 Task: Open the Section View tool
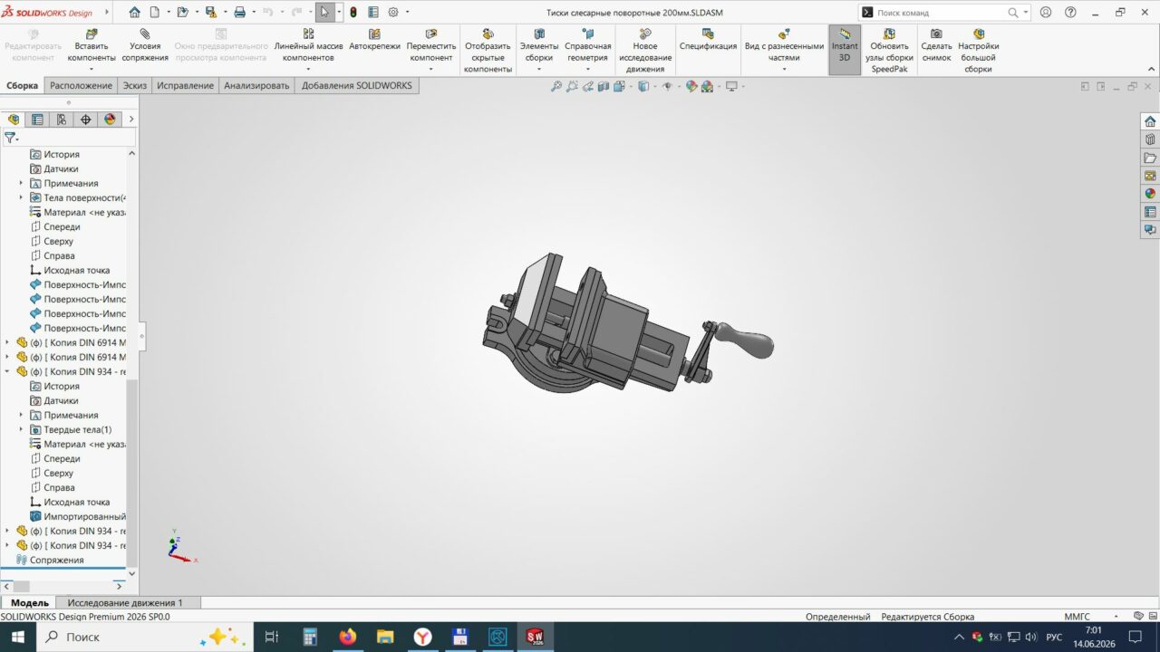pos(604,86)
